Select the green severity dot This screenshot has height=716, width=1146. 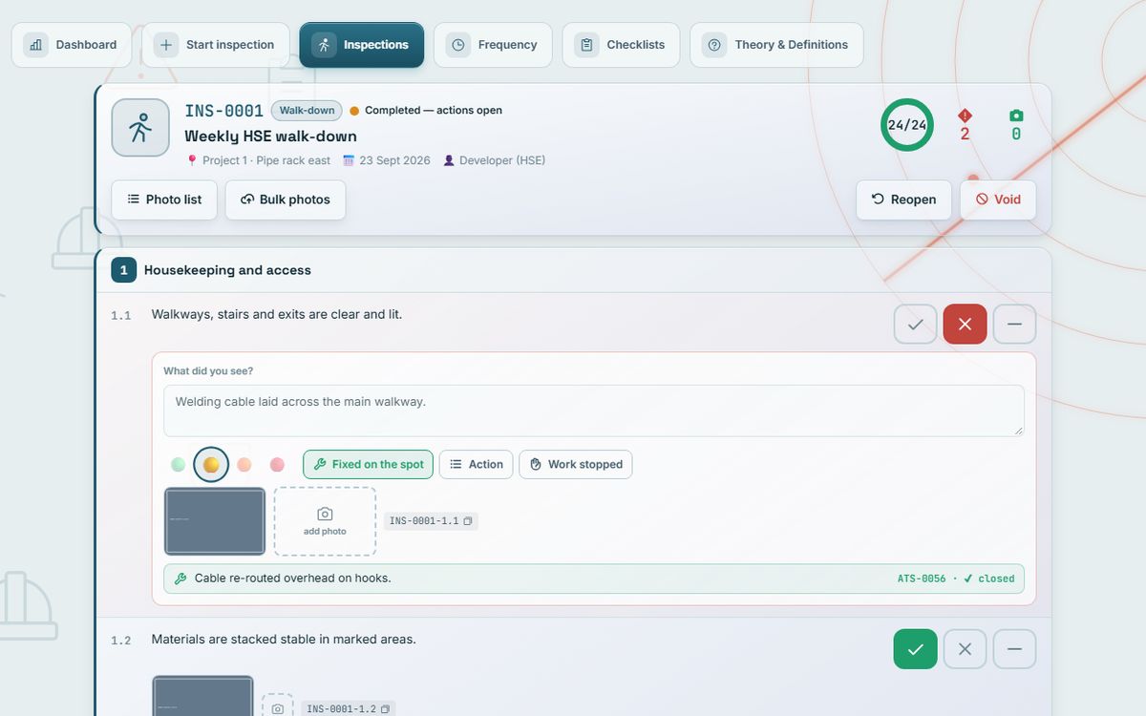(x=178, y=465)
